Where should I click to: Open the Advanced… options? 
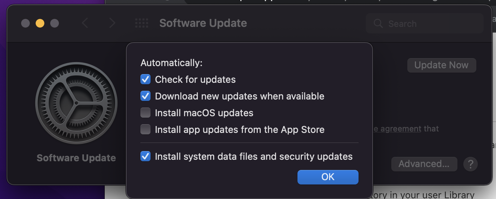click(424, 164)
